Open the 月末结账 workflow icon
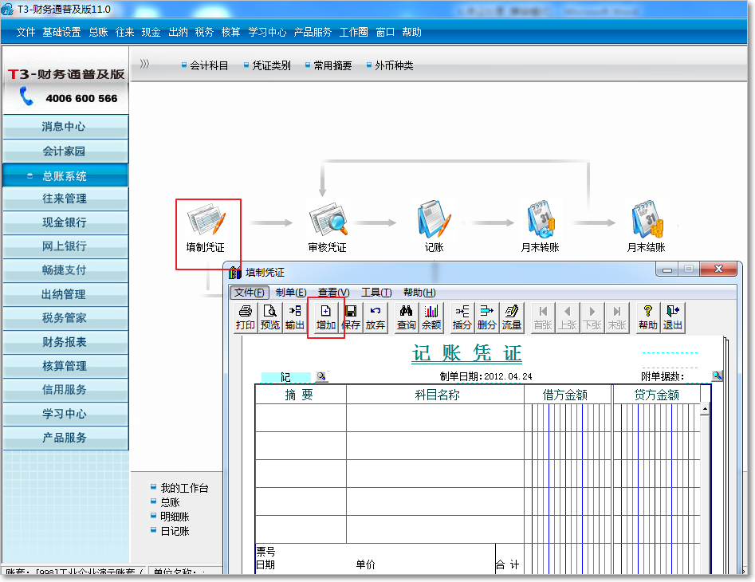The width and height of the screenshot is (755, 582). 645,223
